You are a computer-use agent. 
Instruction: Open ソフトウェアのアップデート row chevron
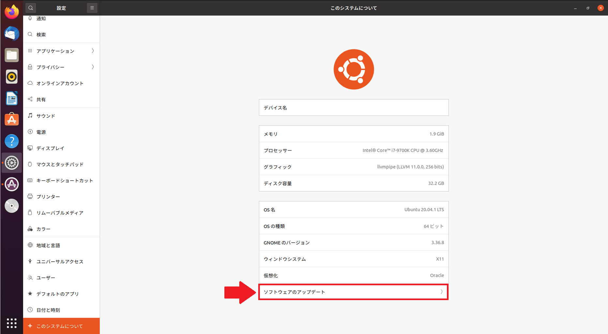[x=441, y=292]
